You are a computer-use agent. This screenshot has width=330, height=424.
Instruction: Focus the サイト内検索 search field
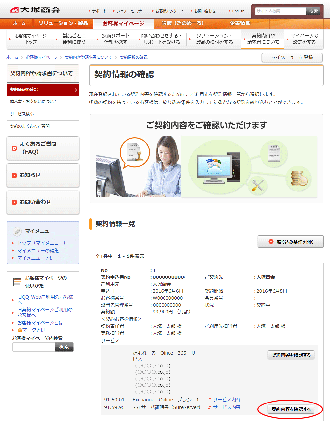280,11
